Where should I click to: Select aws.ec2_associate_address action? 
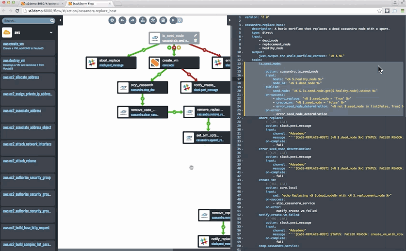(x=28, y=114)
